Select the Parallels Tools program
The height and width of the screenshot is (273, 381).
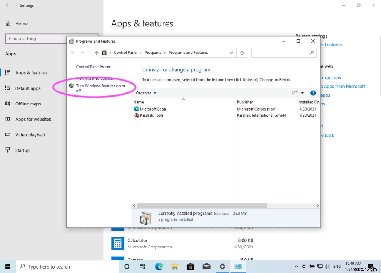152,115
